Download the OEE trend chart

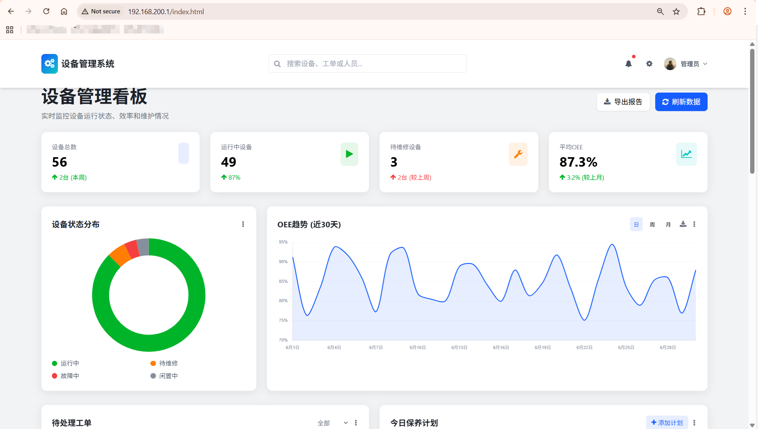point(683,224)
